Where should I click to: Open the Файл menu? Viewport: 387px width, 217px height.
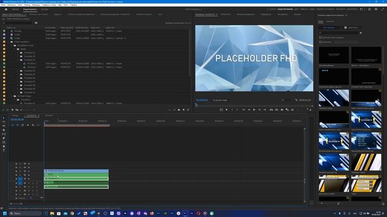click(3, 5)
